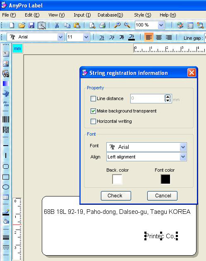206x261 pixels.
Task: Enable the Line distance checkbox
Action: click(93, 98)
